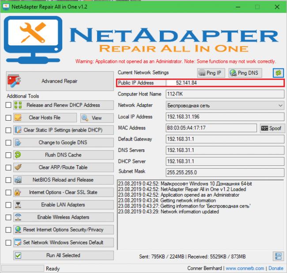The width and height of the screenshot is (287, 273).
Task: Check the Enable Wireless Adapters checkbox
Action: (x=8, y=217)
